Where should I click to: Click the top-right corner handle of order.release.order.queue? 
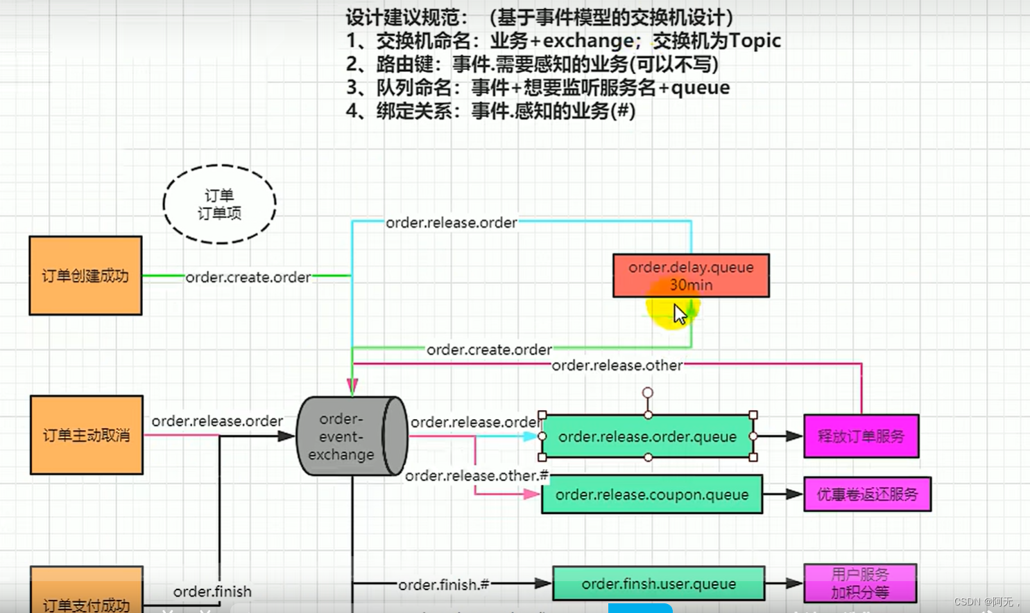(753, 415)
